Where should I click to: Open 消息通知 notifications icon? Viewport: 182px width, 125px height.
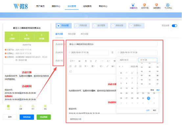(156, 5)
